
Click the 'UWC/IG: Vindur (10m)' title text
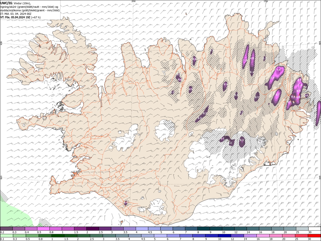tap(16, 3)
